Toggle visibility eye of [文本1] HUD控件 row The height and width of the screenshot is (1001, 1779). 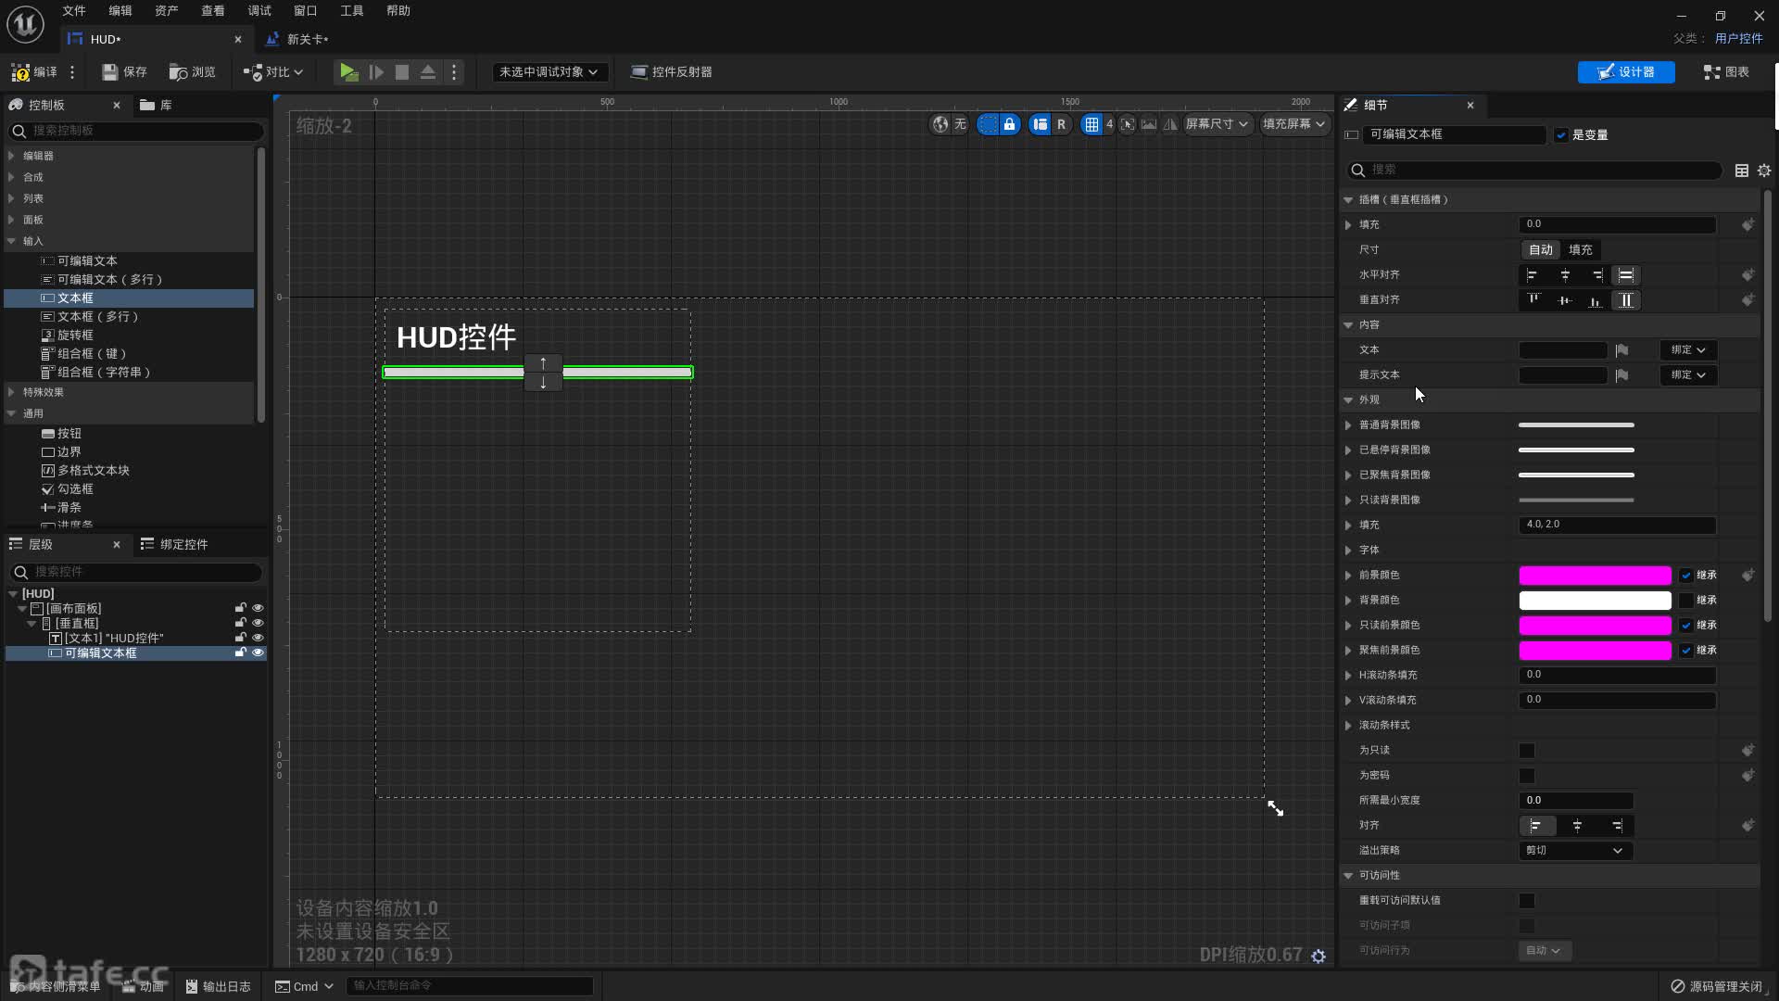[x=258, y=638]
